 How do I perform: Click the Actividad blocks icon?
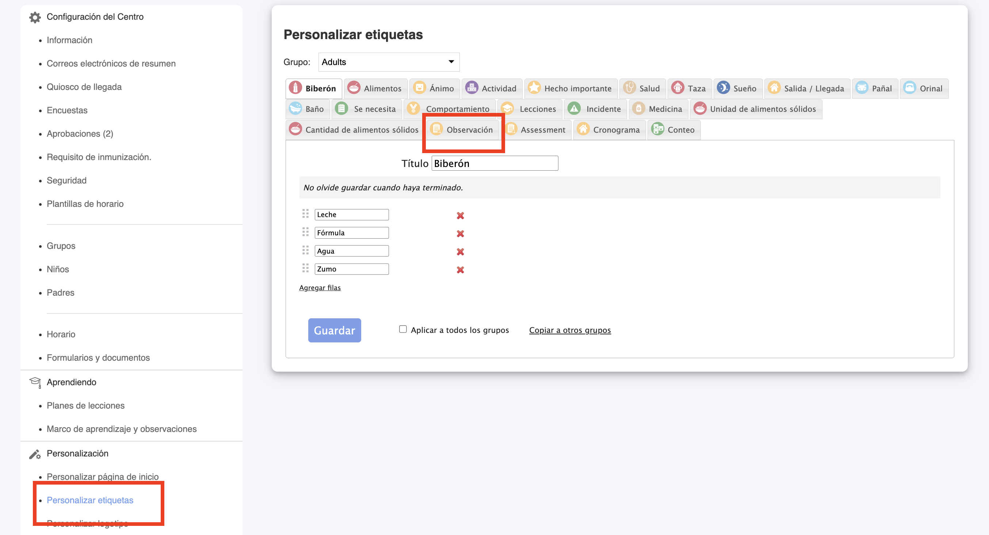pyautogui.click(x=471, y=88)
